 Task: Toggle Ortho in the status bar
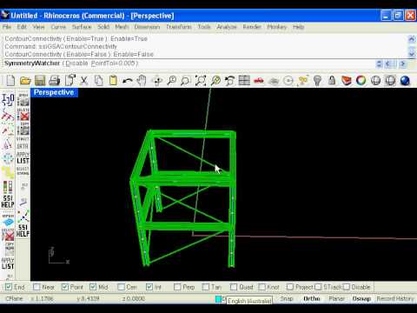(312, 298)
